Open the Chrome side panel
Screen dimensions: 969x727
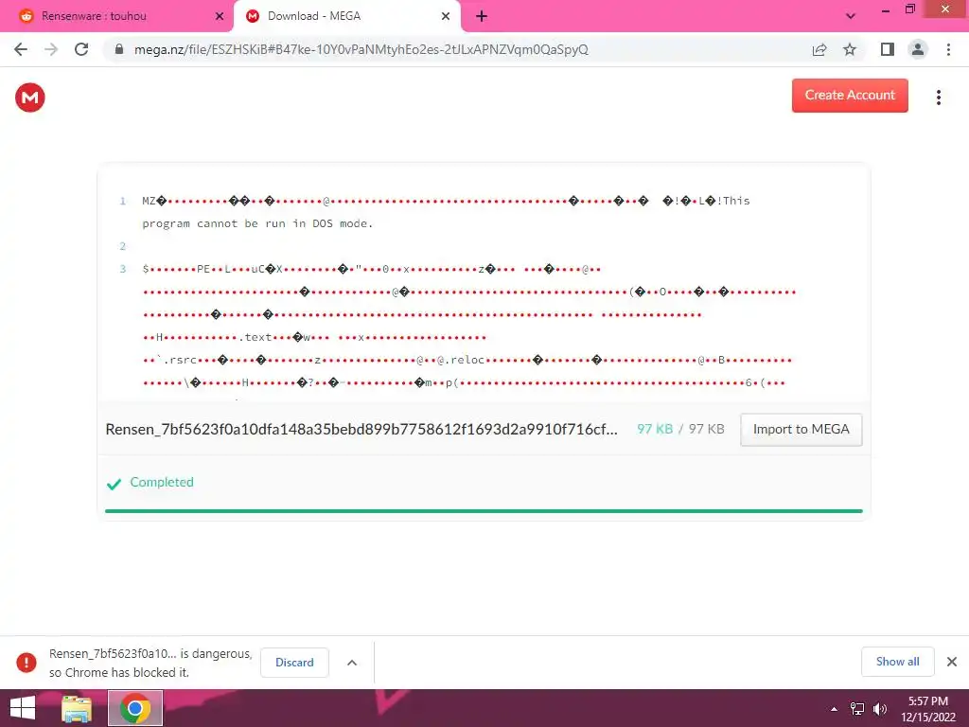pyautogui.click(x=888, y=49)
